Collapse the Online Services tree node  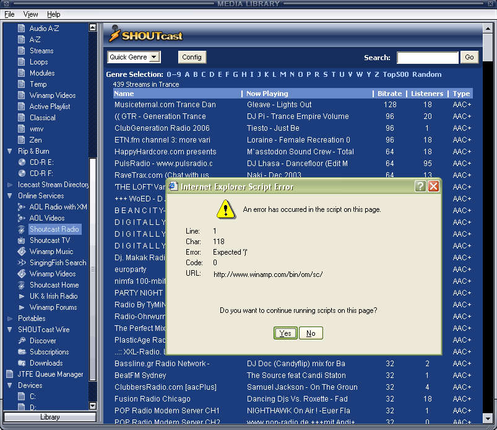tap(10, 196)
